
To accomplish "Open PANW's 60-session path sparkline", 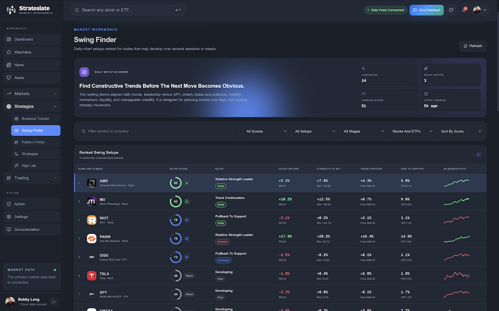I will click(x=457, y=239).
